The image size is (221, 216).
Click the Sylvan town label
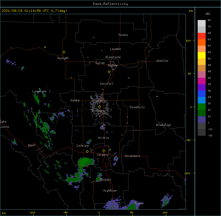pyautogui.click(x=100, y=63)
